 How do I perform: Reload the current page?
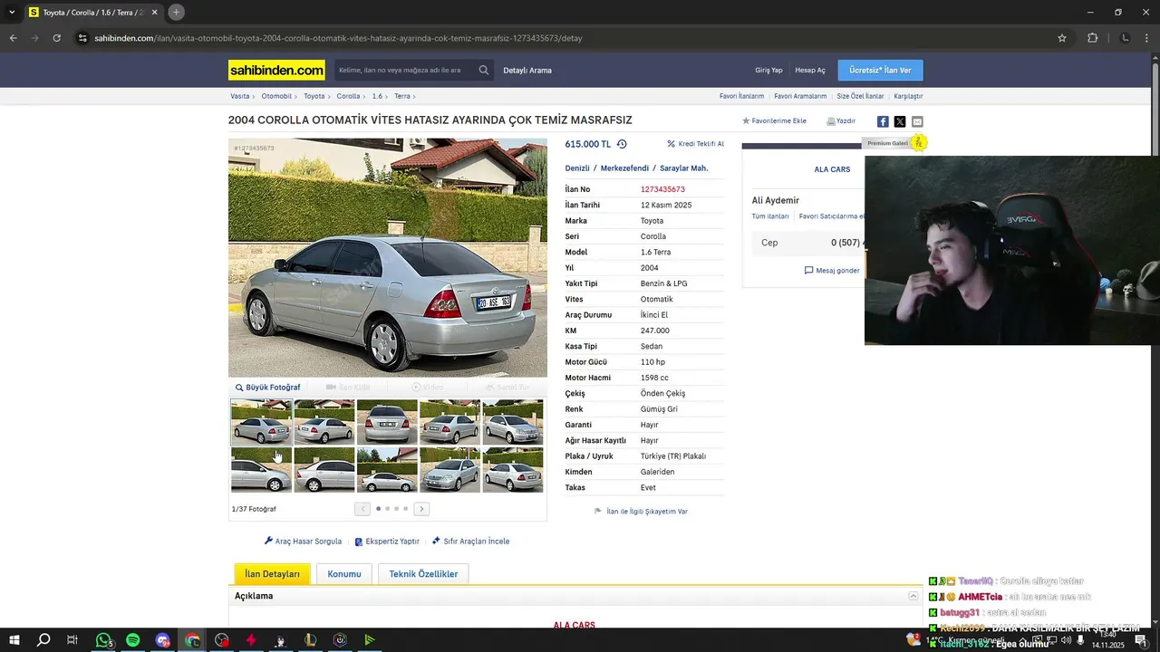point(56,38)
